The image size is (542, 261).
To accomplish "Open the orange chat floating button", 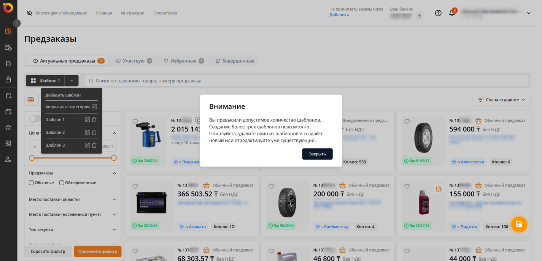I will pyautogui.click(x=519, y=224).
